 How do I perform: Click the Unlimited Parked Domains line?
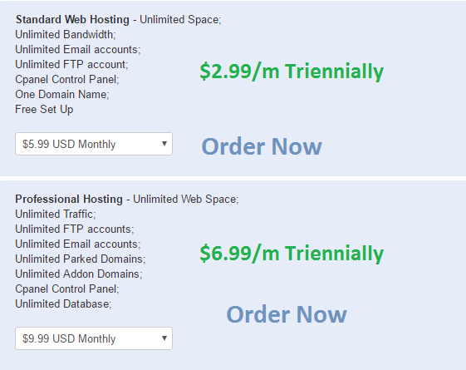coord(81,259)
